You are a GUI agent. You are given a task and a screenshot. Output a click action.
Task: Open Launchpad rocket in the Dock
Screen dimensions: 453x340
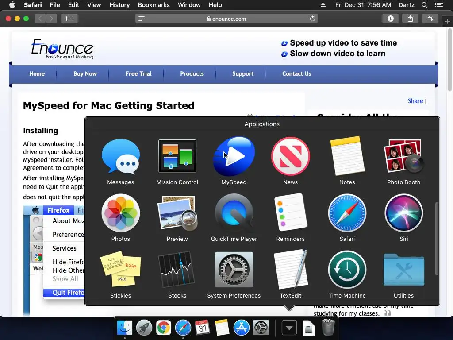tap(144, 328)
